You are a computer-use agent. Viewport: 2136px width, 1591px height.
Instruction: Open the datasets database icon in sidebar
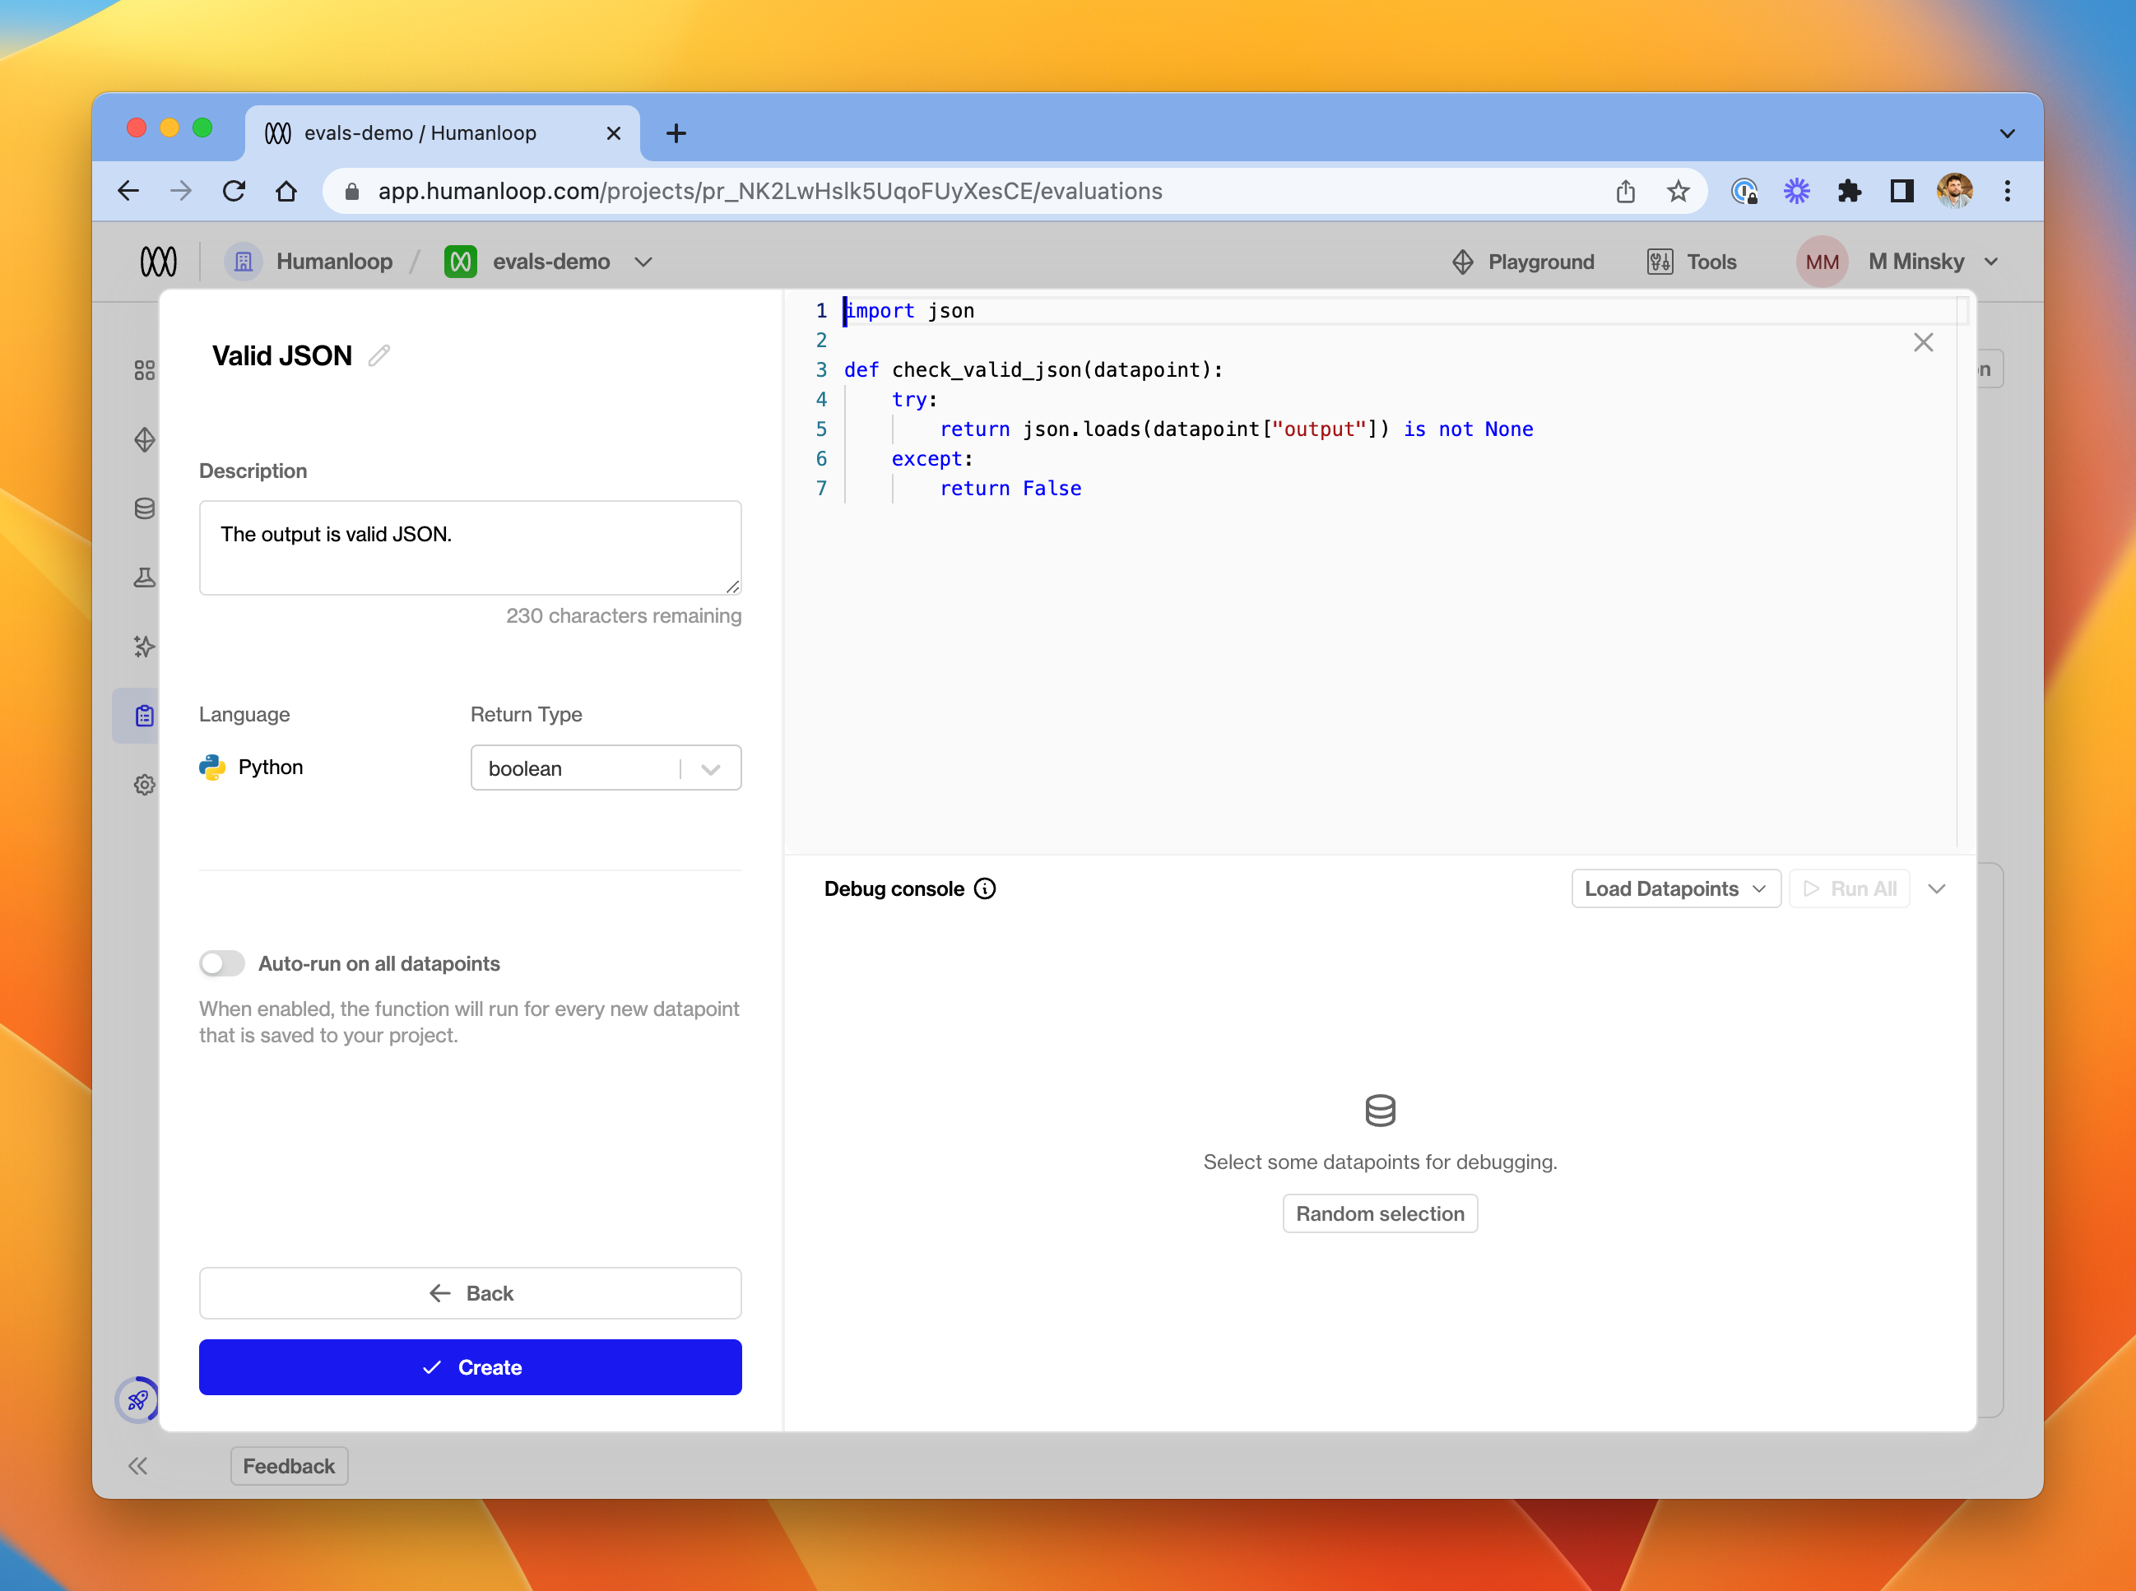point(145,508)
